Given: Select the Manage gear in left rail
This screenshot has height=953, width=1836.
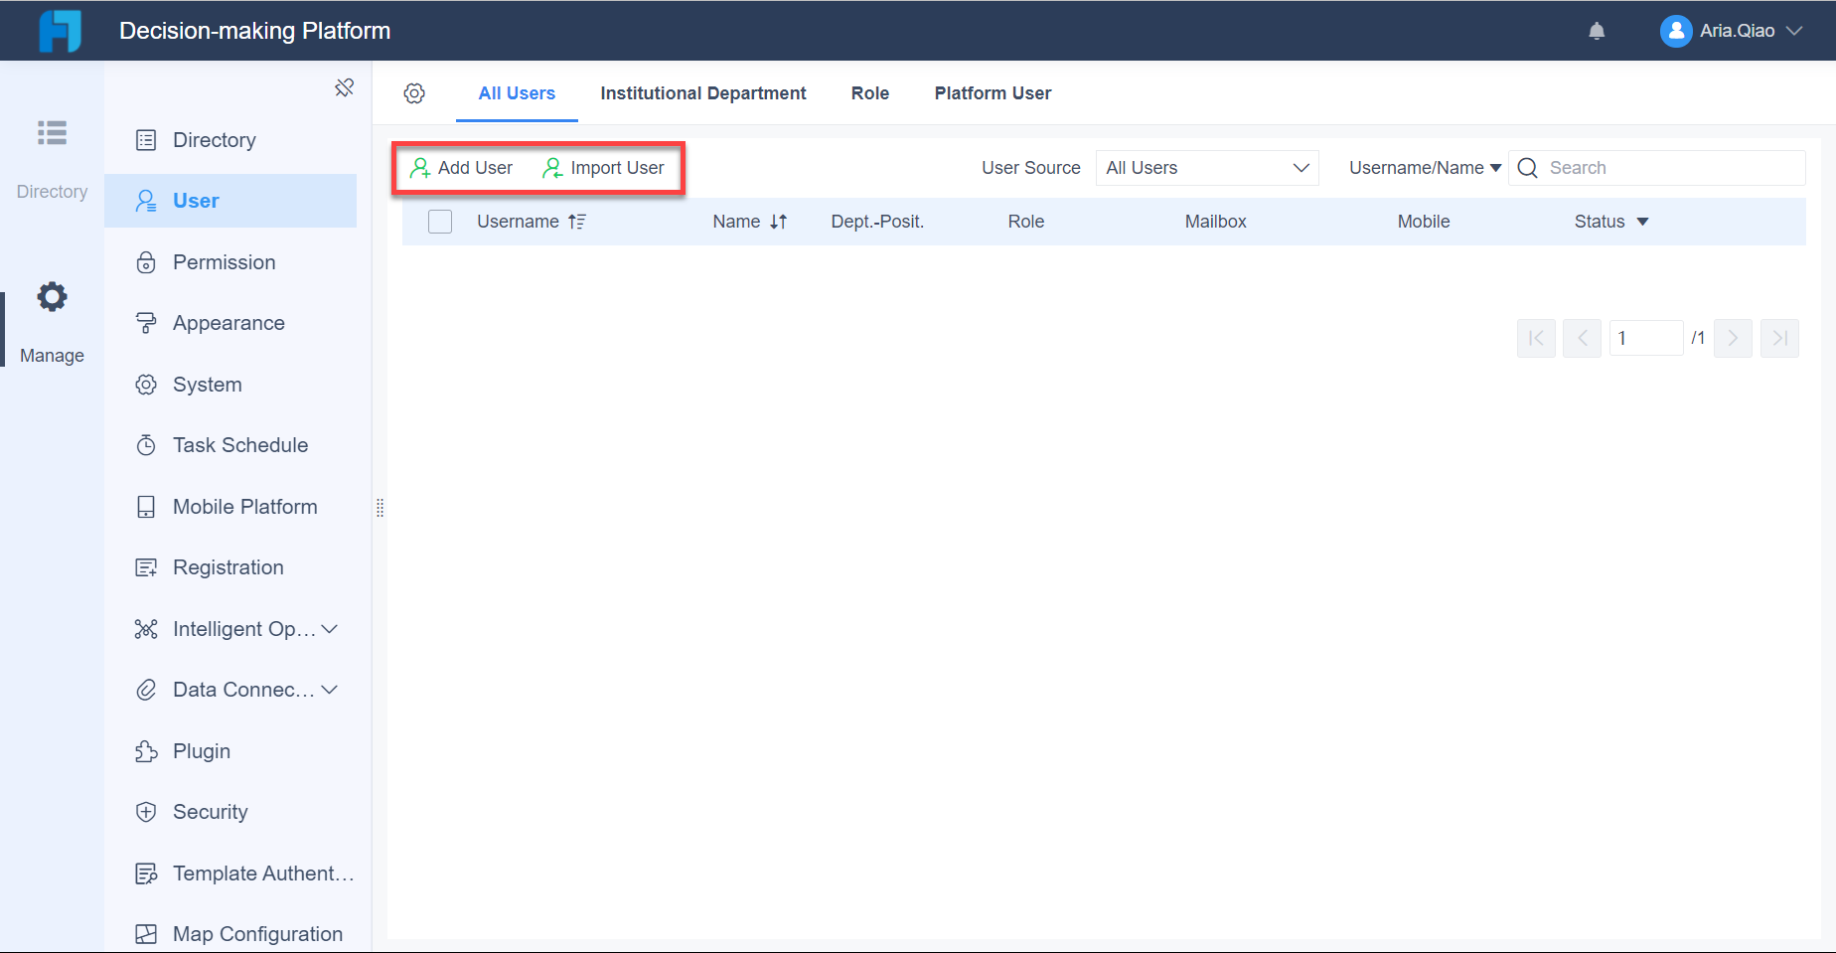Looking at the screenshot, I should [51, 296].
